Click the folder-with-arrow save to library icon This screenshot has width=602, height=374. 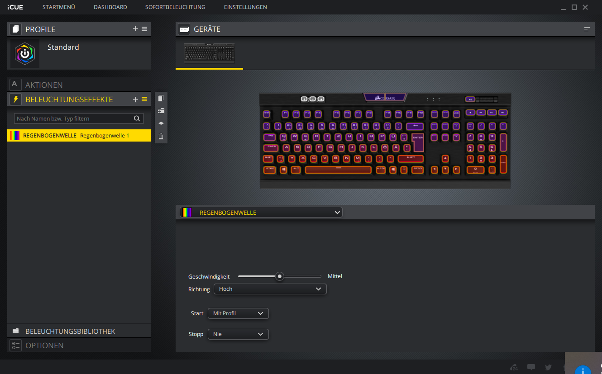pyautogui.click(x=161, y=110)
